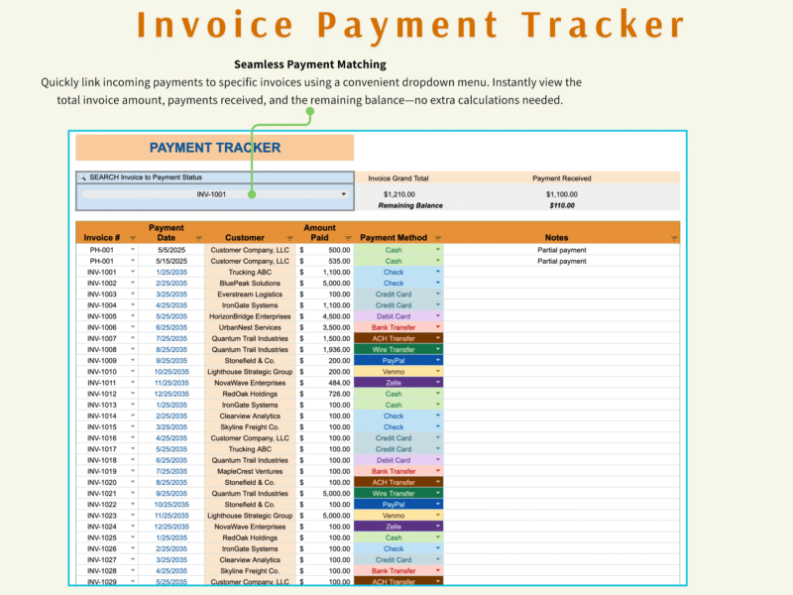The width and height of the screenshot is (793, 595).
Task: Open the Payment Date column filter
Action: pos(199,238)
